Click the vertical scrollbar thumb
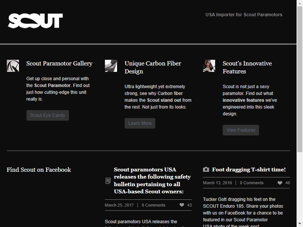Viewport: 303px width, 227px height. (300, 79)
